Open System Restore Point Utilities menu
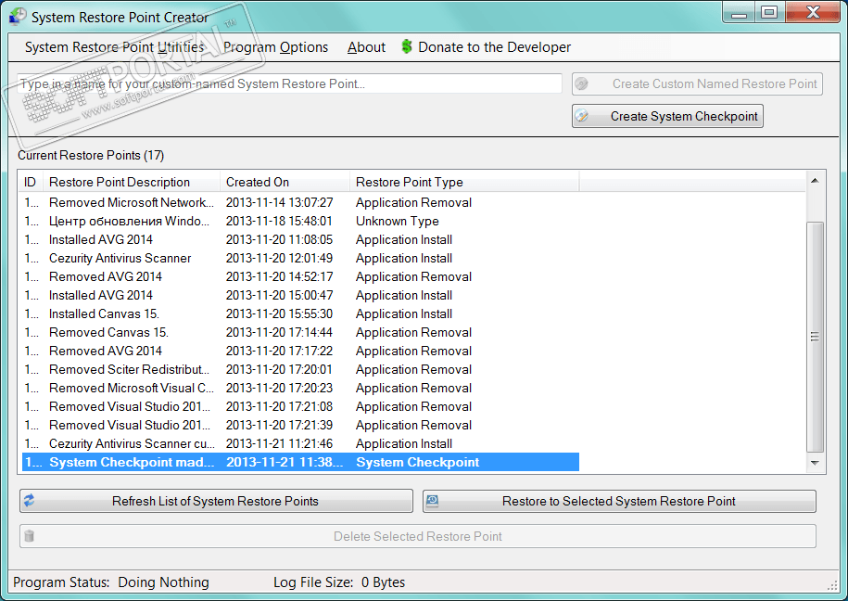The height and width of the screenshot is (601, 848). click(115, 47)
